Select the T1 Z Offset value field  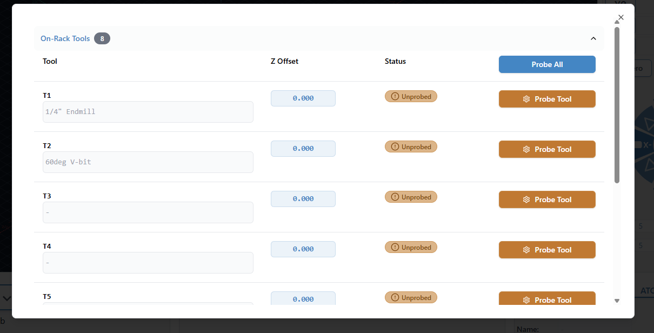coord(303,98)
